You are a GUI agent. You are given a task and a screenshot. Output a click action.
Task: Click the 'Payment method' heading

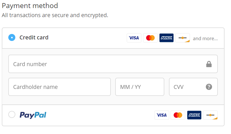click(30, 6)
